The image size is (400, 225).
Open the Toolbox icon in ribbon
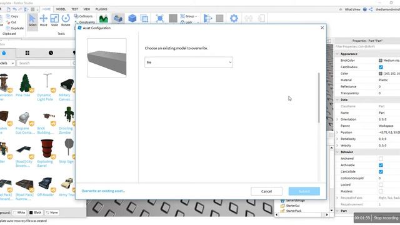tap(118, 19)
